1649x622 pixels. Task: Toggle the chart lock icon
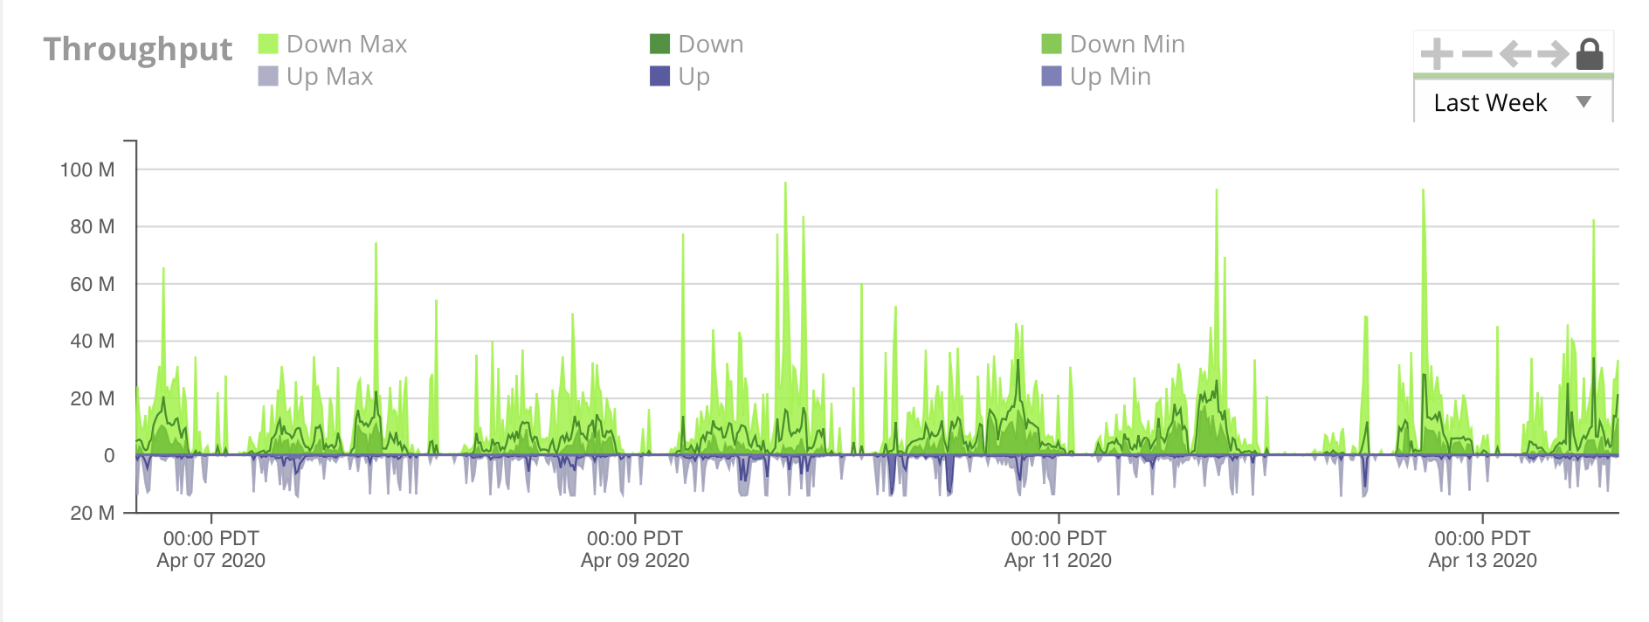click(x=1590, y=54)
